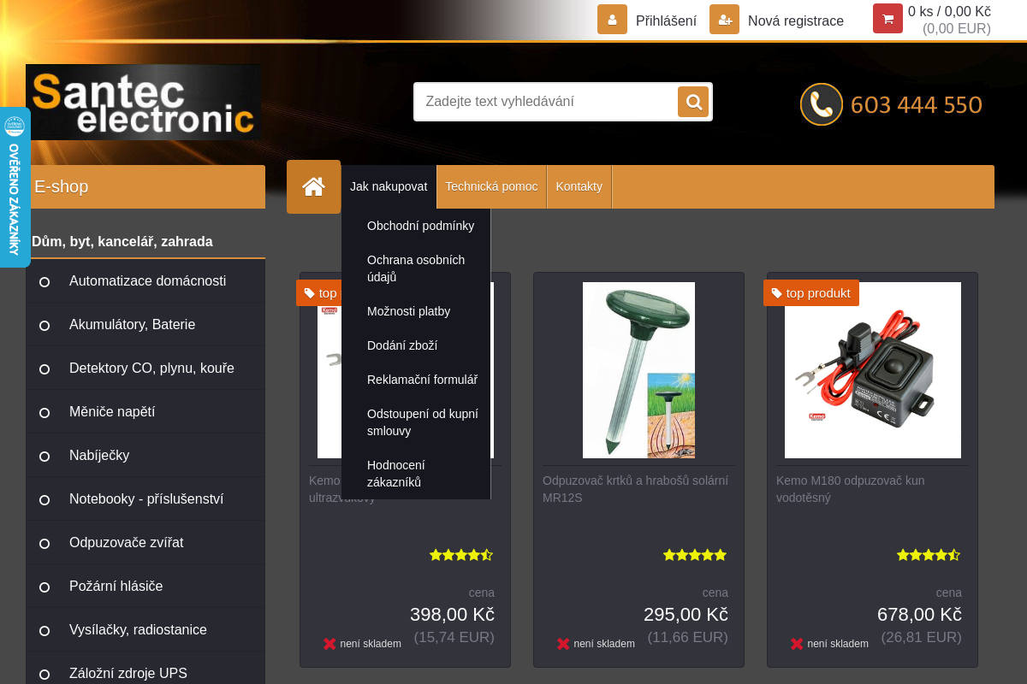This screenshot has height=684, width=1027.
Task: Open Odpuzovač krtků a hrabošů solární MR12S title
Action: pyautogui.click(x=635, y=489)
